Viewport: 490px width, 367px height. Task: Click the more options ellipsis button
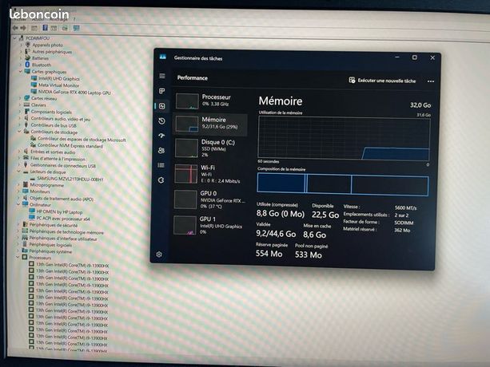(431, 81)
